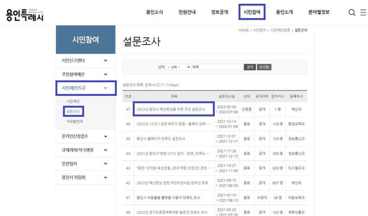
Task: Click the 초기화 reset button
Action: tap(264, 67)
